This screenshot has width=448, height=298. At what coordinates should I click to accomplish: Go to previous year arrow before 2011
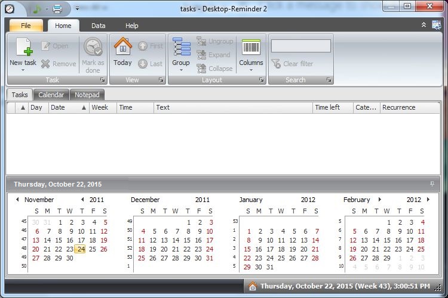tap(82, 199)
